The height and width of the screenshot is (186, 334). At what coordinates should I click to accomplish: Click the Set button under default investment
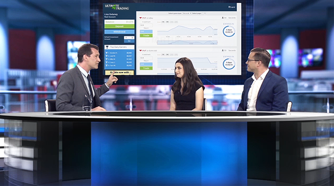click(129, 41)
